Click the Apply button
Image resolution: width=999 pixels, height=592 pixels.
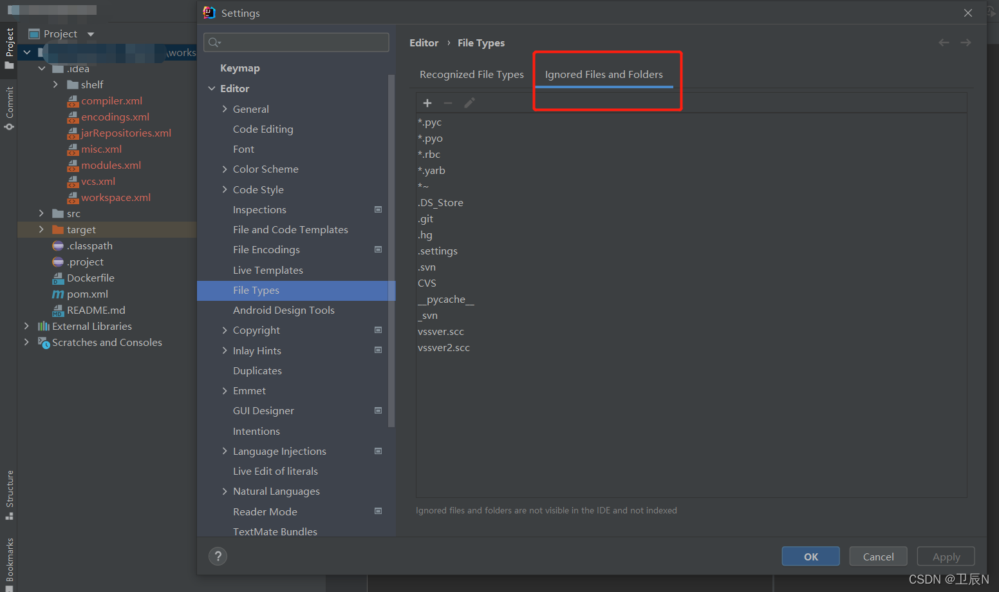pyautogui.click(x=946, y=557)
